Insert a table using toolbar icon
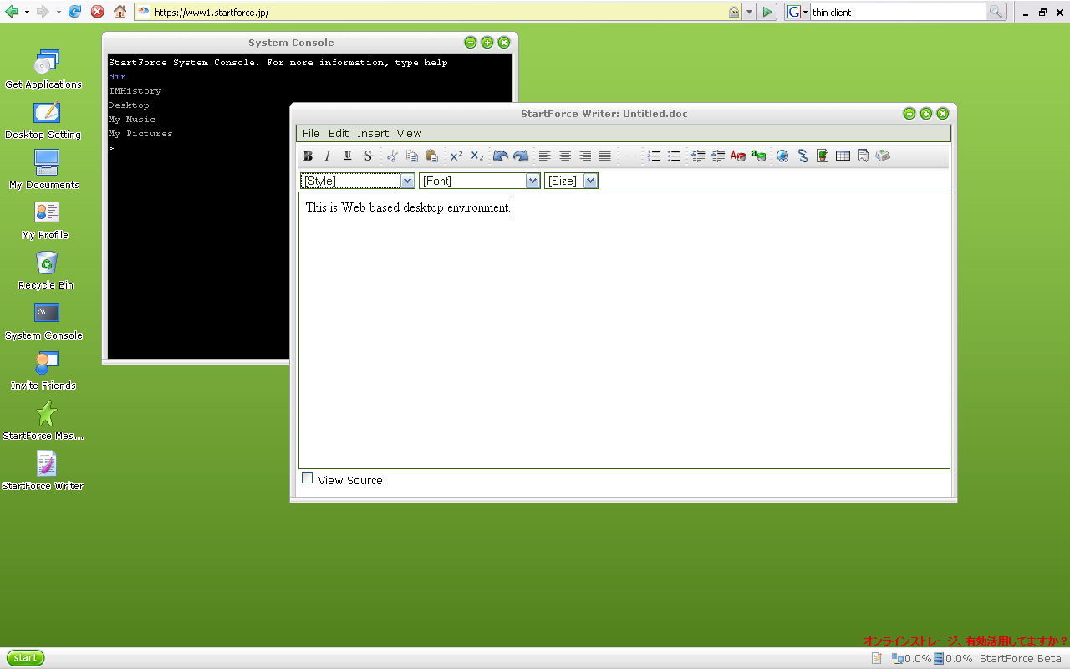This screenshot has height=669, width=1070. coord(843,156)
